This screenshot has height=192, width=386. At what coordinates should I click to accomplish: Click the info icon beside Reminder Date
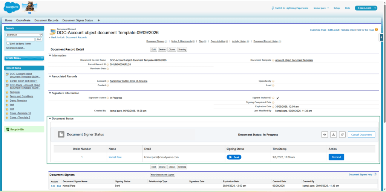click(107, 69)
